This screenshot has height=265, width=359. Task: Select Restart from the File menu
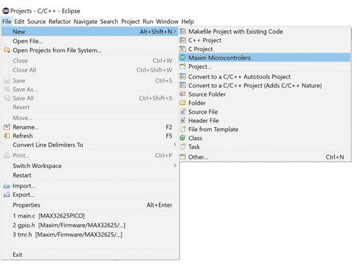tap(90, 175)
